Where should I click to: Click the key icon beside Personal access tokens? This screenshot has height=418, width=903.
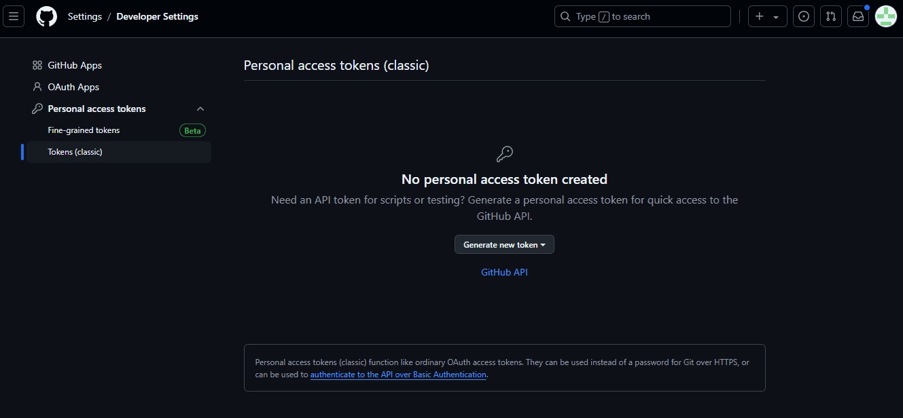coord(37,109)
